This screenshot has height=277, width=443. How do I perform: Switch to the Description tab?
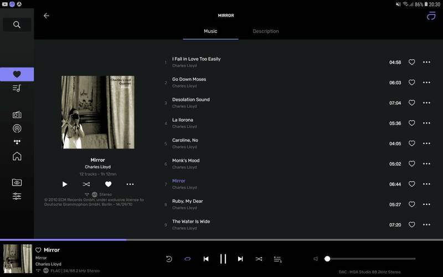(x=266, y=31)
